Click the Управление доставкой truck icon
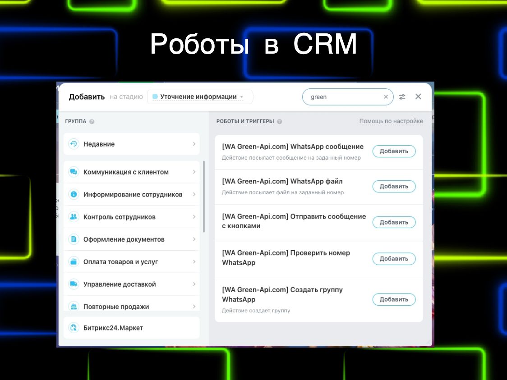This screenshot has height=380, width=507. pos(74,284)
